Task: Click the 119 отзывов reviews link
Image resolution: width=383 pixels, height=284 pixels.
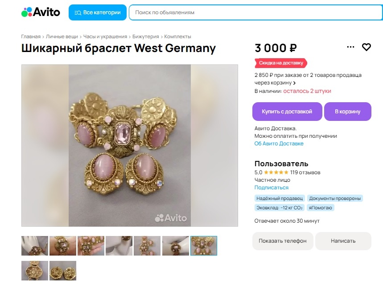Action: coord(305,172)
